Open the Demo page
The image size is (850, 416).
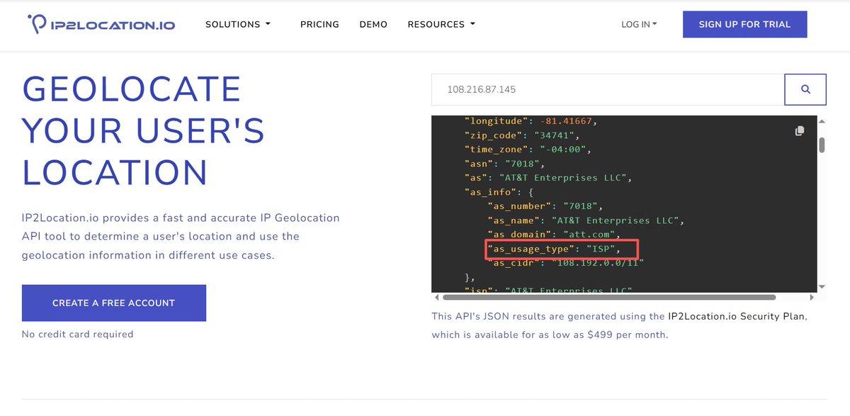373,24
